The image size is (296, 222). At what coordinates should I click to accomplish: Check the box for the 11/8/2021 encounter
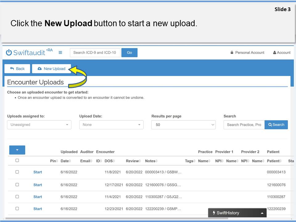click(x=17, y=172)
